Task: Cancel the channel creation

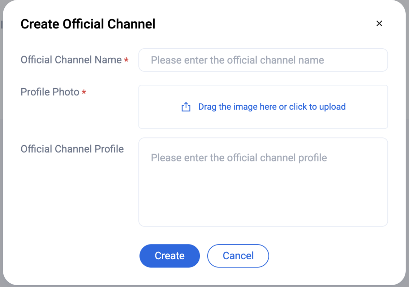Action: 238,256
